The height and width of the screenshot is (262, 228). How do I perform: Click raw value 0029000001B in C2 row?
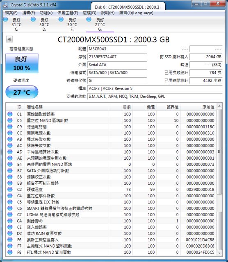(201, 189)
